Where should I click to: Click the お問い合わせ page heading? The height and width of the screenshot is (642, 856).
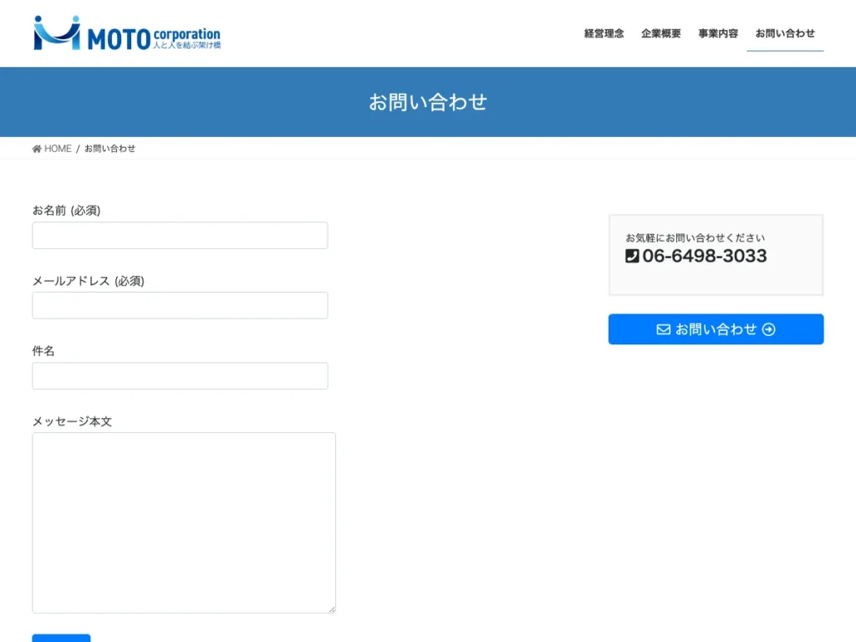pyautogui.click(x=428, y=102)
